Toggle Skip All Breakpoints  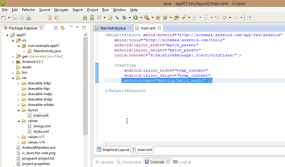point(117,18)
